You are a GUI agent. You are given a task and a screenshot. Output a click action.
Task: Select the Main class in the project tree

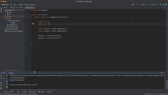[x=13, y=23]
